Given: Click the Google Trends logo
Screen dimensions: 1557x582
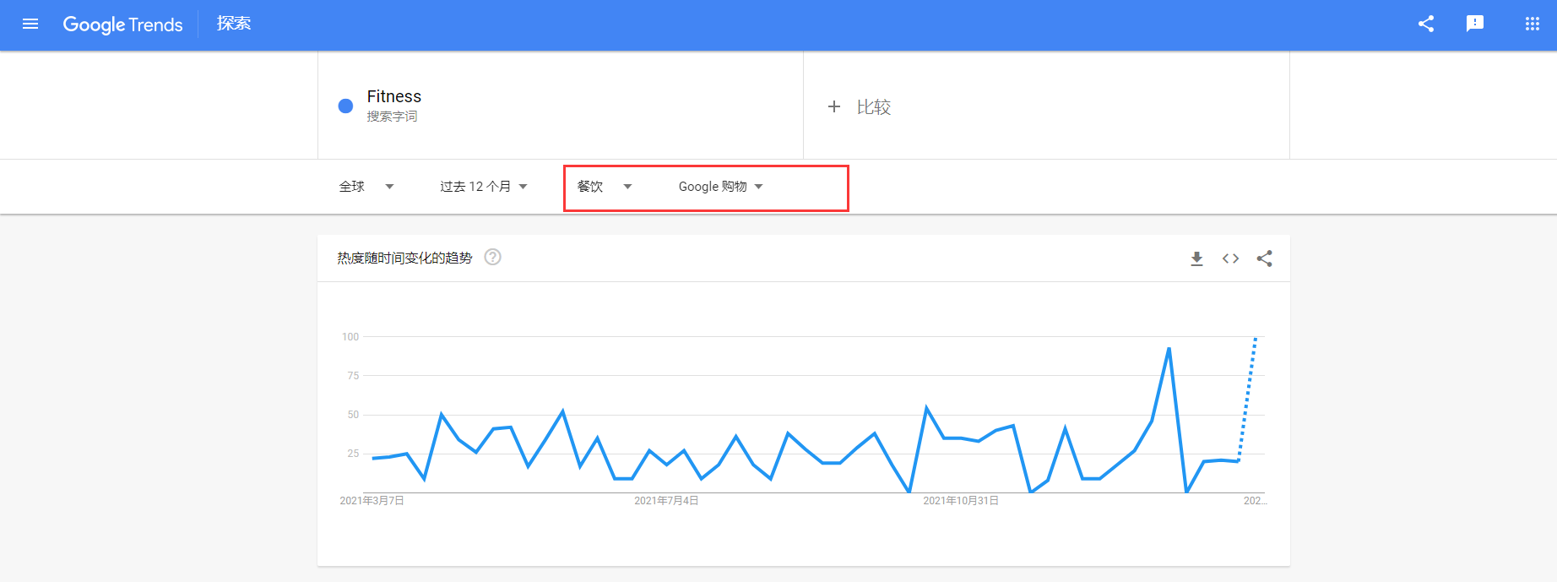Looking at the screenshot, I should click(122, 24).
